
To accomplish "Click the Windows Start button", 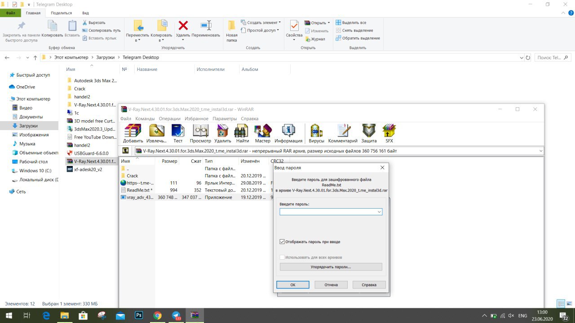I will (9, 315).
